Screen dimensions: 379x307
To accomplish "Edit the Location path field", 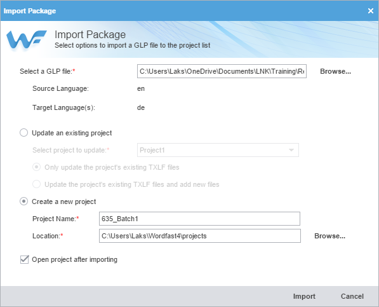I will coord(200,236).
